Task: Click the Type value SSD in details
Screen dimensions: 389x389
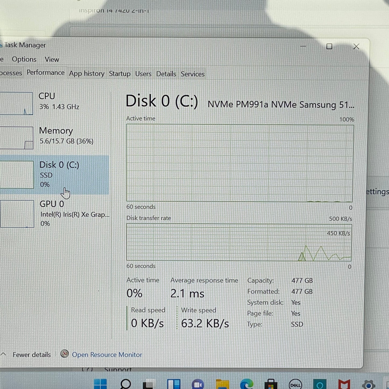Action: 297,324
